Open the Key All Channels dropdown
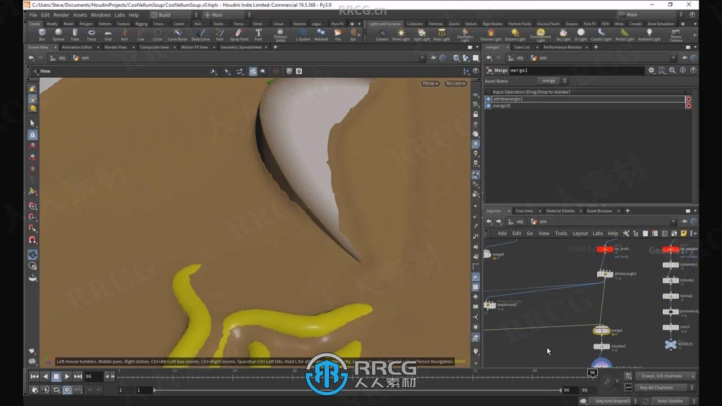This screenshot has height=406, width=722. [666, 388]
